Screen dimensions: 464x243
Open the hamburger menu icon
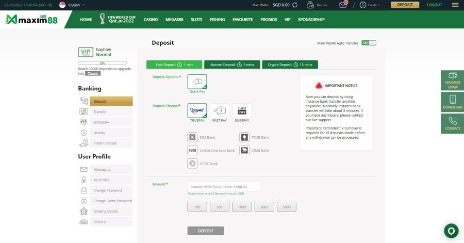(x=455, y=5)
